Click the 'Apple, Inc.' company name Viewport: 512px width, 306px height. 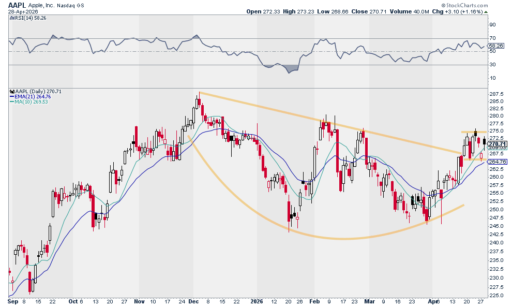[x=41, y=5]
